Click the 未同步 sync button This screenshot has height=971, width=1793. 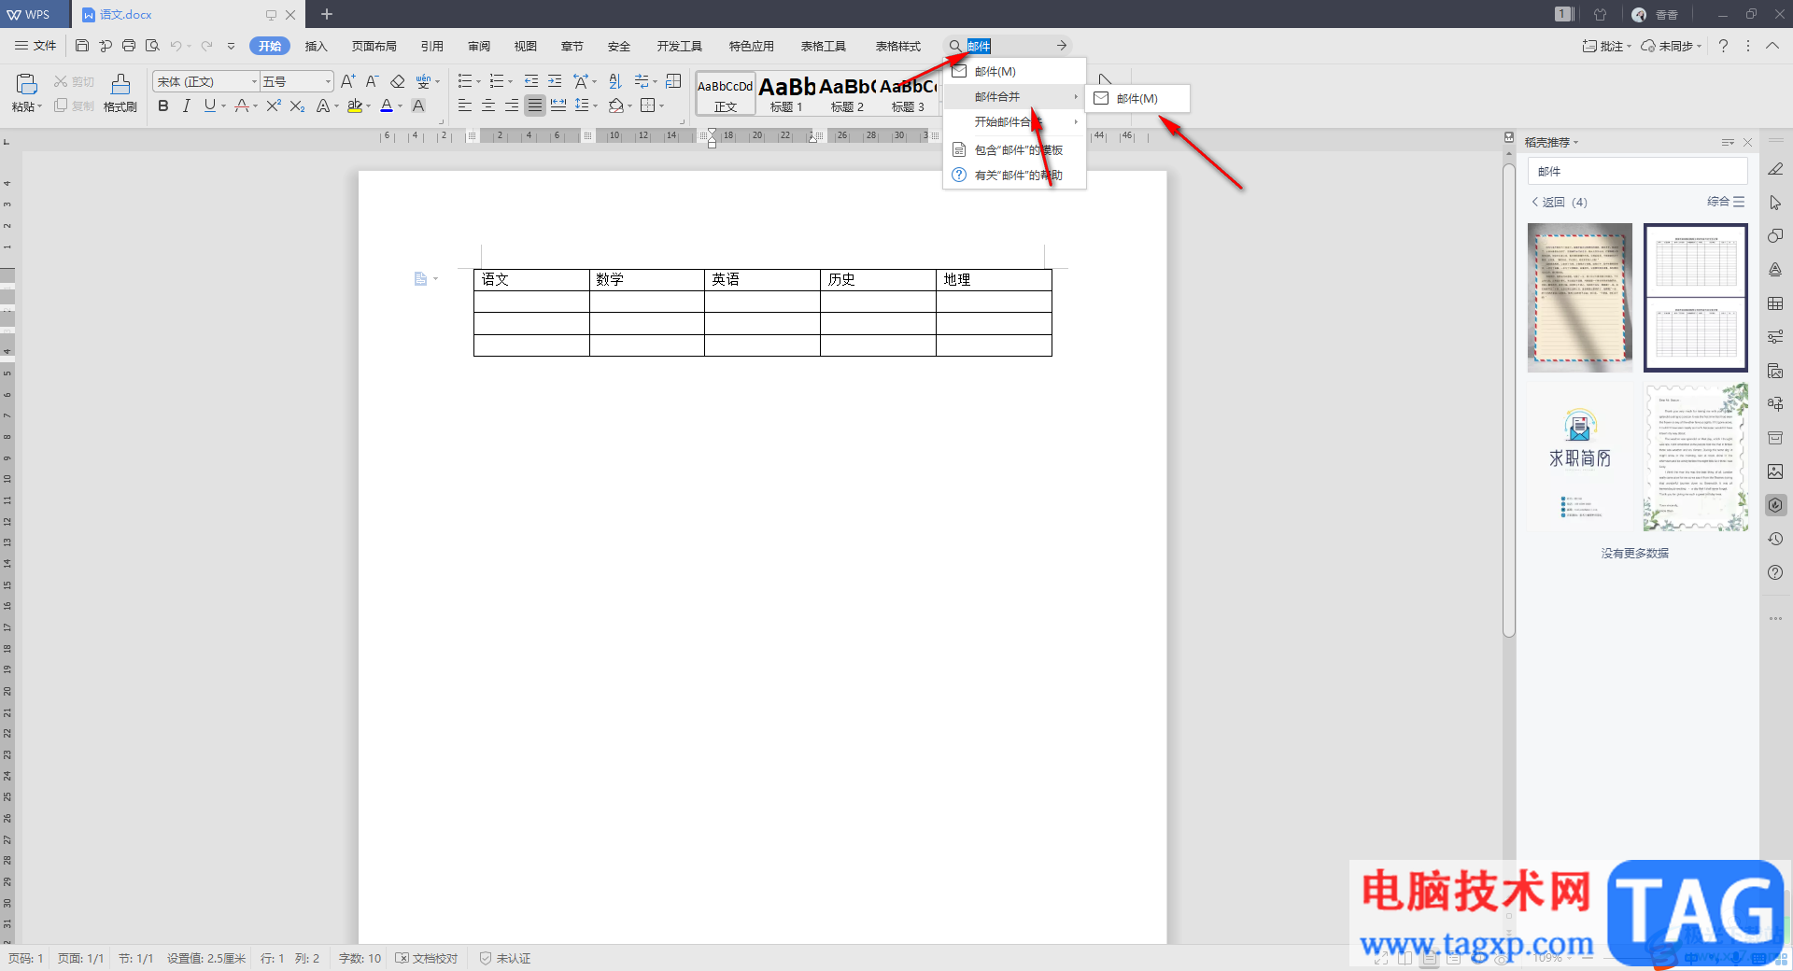pos(1671,46)
